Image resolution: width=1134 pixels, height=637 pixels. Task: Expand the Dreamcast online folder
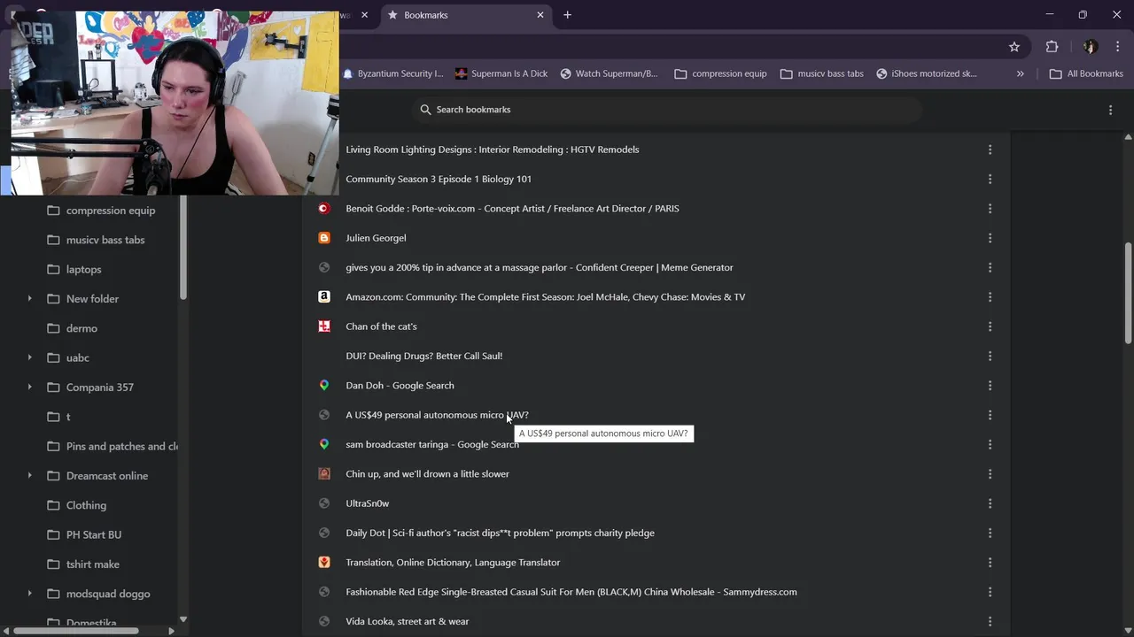click(x=29, y=476)
